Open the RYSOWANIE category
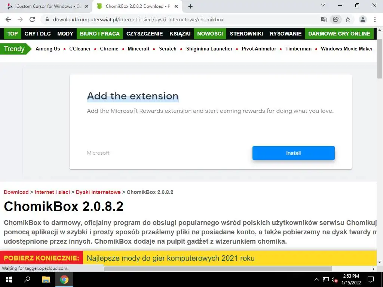The width and height of the screenshot is (383, 287). coord(285,34)
